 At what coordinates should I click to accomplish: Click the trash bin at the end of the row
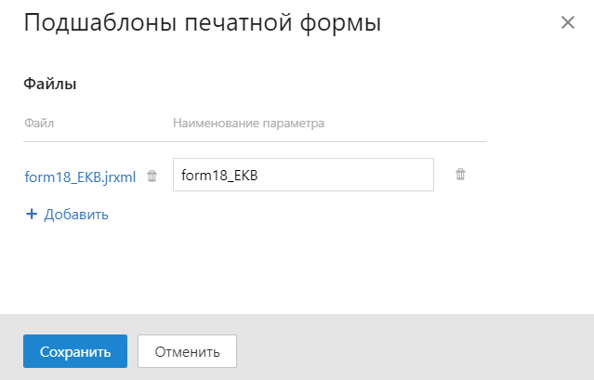(460, 174)
